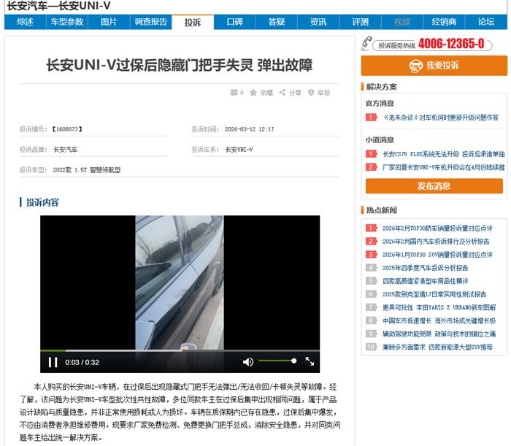
Task: Switch to the 口碑 tab
Action: point(234,22)
